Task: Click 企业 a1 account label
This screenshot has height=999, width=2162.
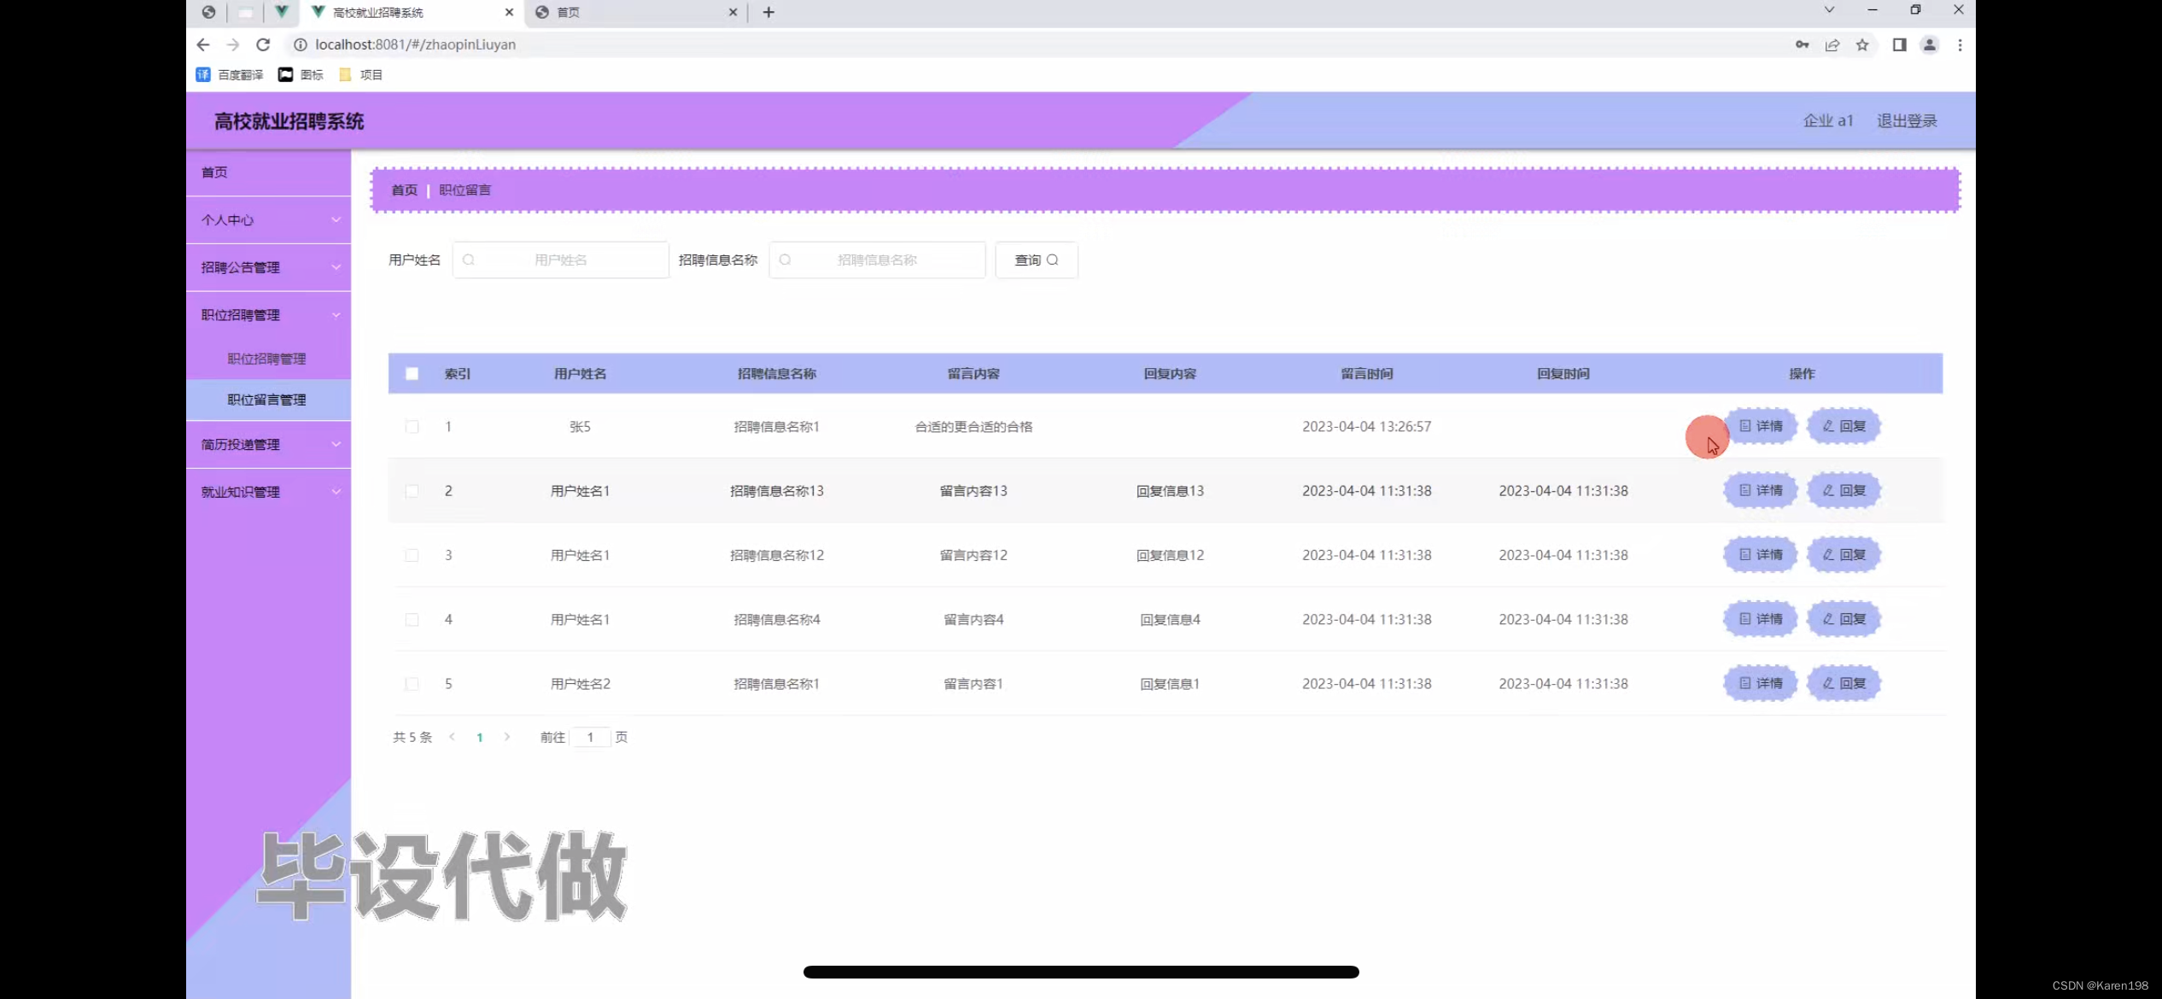Action: pos(1827,120)
